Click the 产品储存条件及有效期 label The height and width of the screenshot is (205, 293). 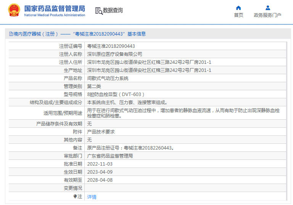59,124
